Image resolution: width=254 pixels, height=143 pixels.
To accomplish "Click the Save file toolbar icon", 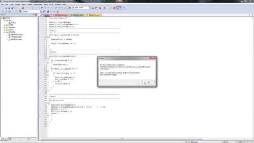I will [x=9, y=8].
